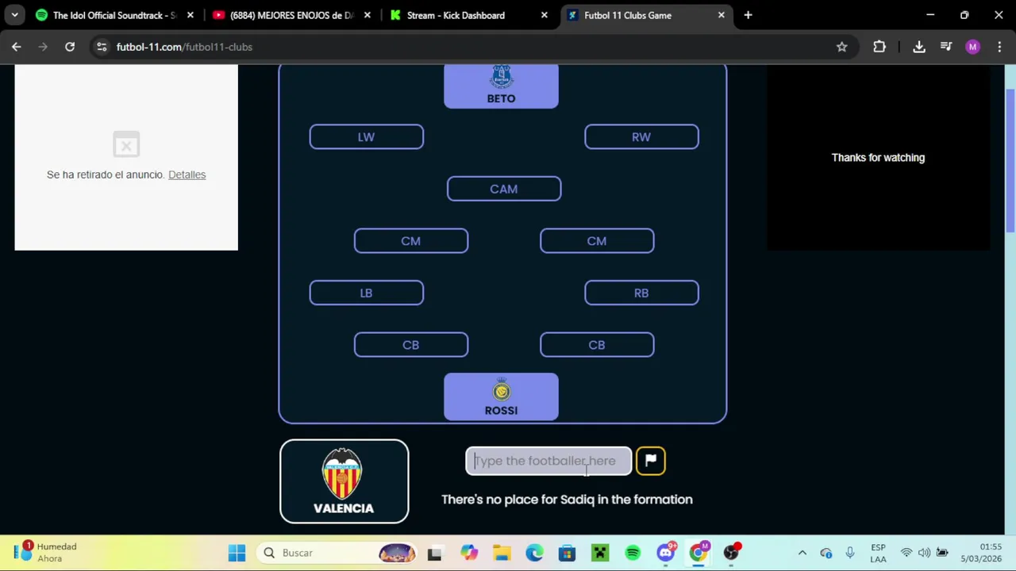Open the Chrome three-dot menu
Viewport: 1016px width, 571px height.
coord(999,47)
